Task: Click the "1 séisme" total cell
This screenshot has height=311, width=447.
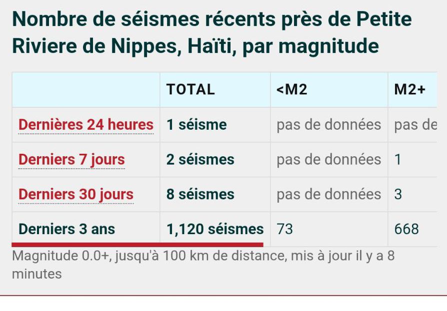Action: click(x=196, y=125)
